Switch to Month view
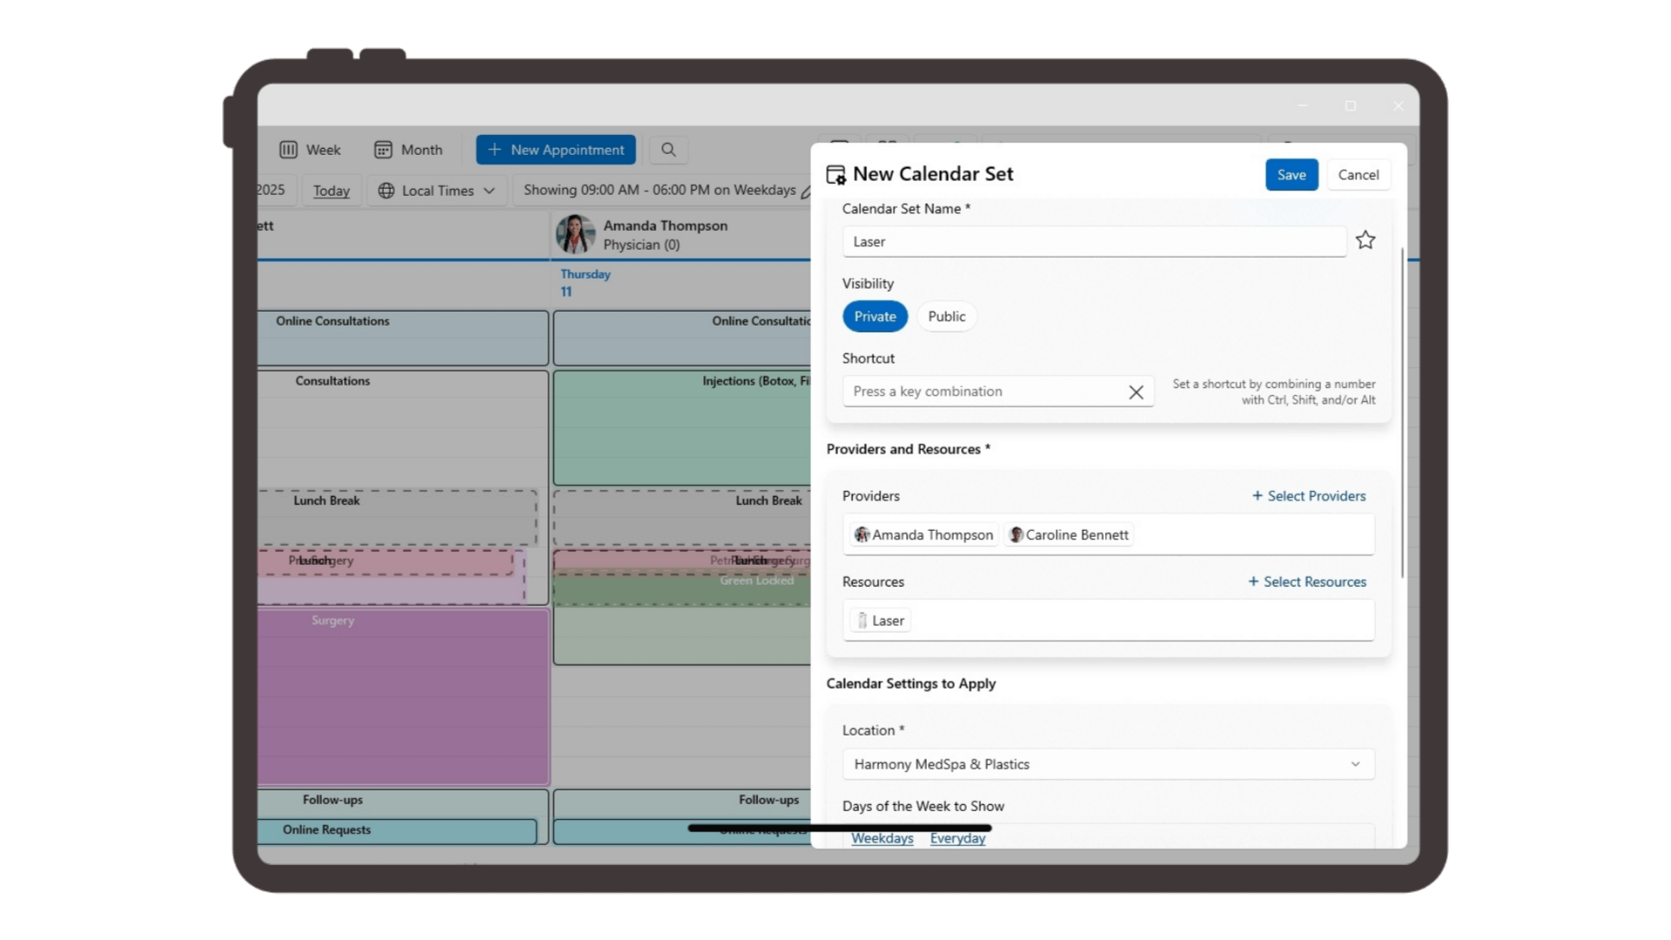 click(408, 150)
